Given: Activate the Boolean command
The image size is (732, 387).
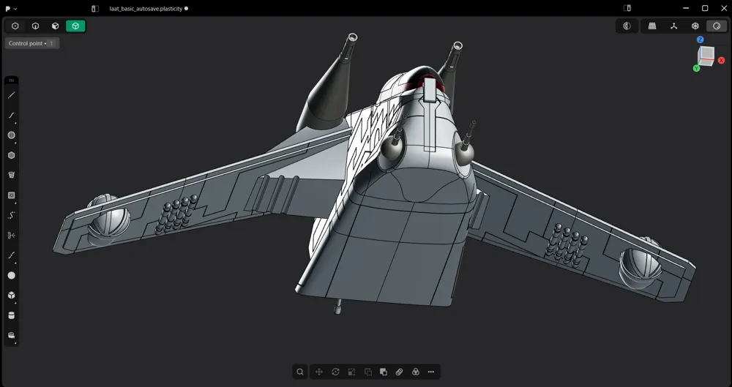Looking at the screenshot, I should point(384,372).
